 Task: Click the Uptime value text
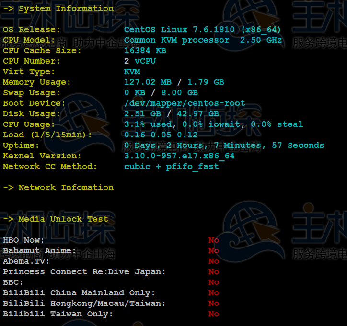(224, 145)
